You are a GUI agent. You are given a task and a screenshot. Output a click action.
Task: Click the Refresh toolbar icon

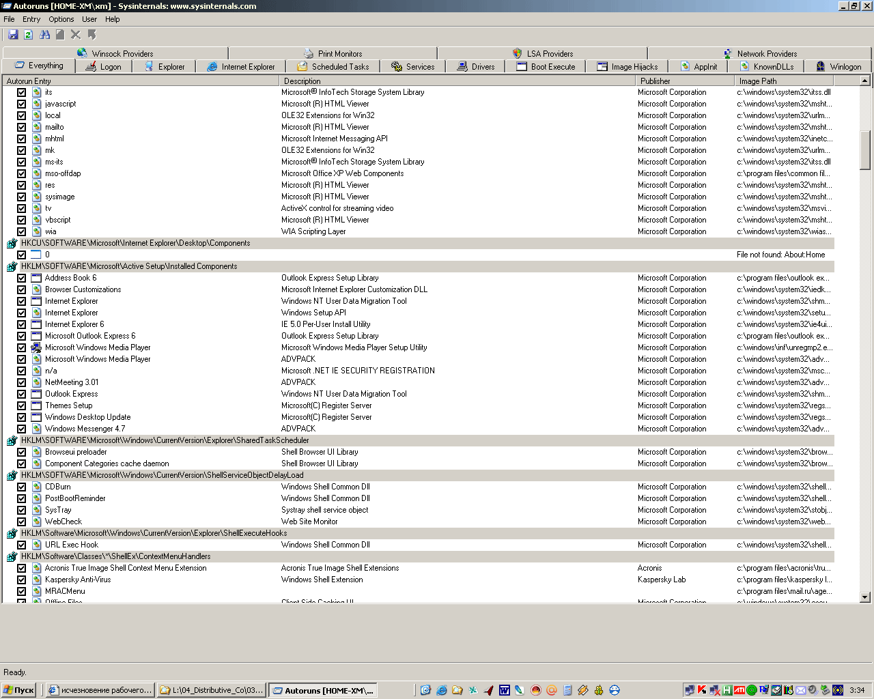[29, 34]
